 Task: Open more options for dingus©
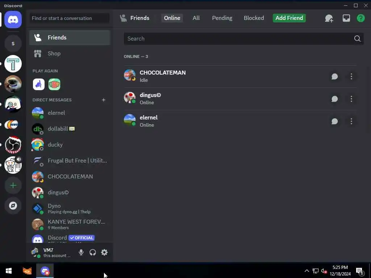tap(351, 99)
